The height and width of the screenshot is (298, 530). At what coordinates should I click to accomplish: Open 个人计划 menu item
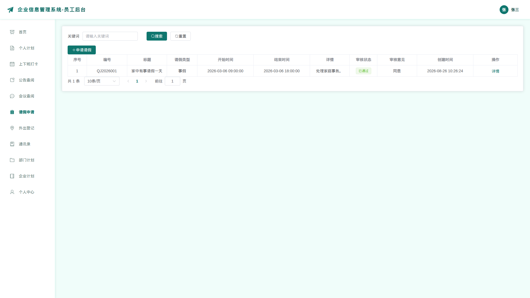pyautogui.click(x=28, y=48)
